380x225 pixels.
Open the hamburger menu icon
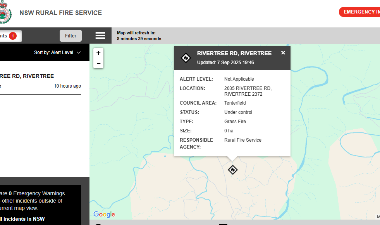[x=100, y=36]
